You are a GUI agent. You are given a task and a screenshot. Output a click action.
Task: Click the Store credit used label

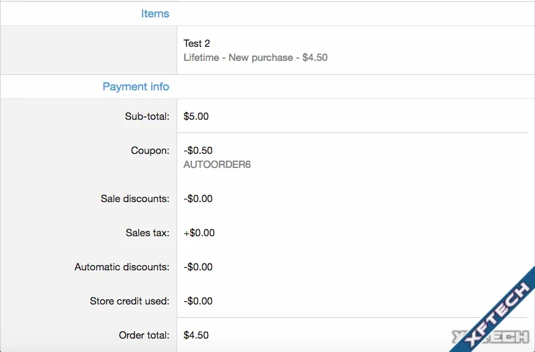(x=129, y=301)
